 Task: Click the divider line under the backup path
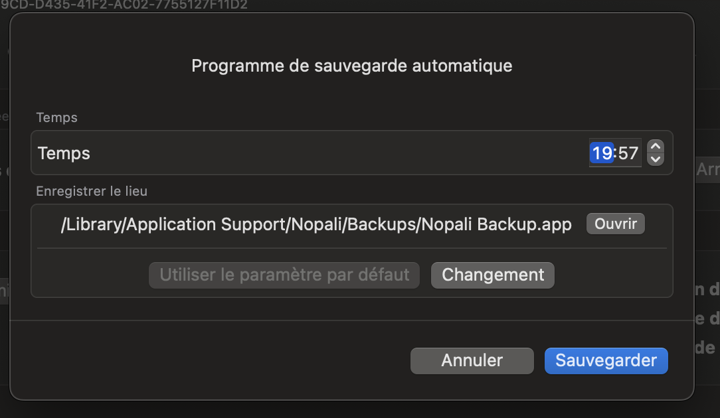point(352,248)
